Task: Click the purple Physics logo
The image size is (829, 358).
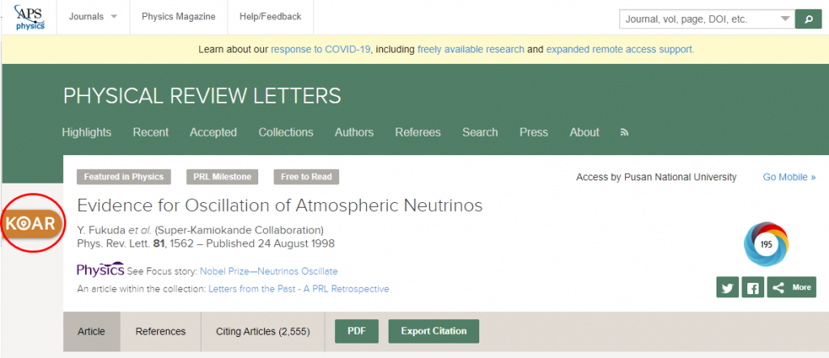Action: pos(100,269)
